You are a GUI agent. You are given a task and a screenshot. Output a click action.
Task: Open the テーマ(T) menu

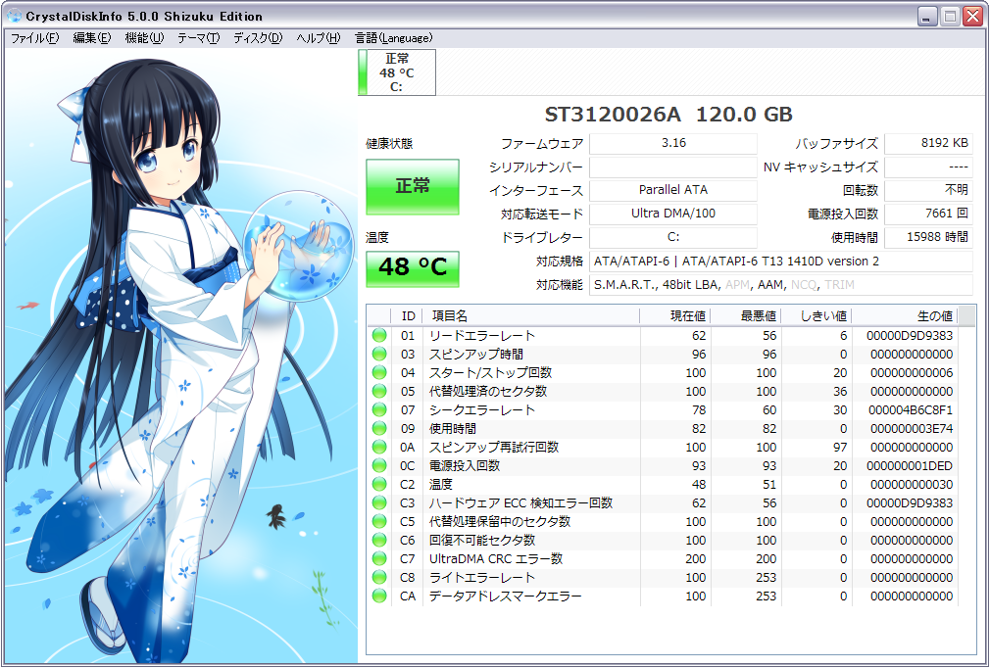(198, 38)
